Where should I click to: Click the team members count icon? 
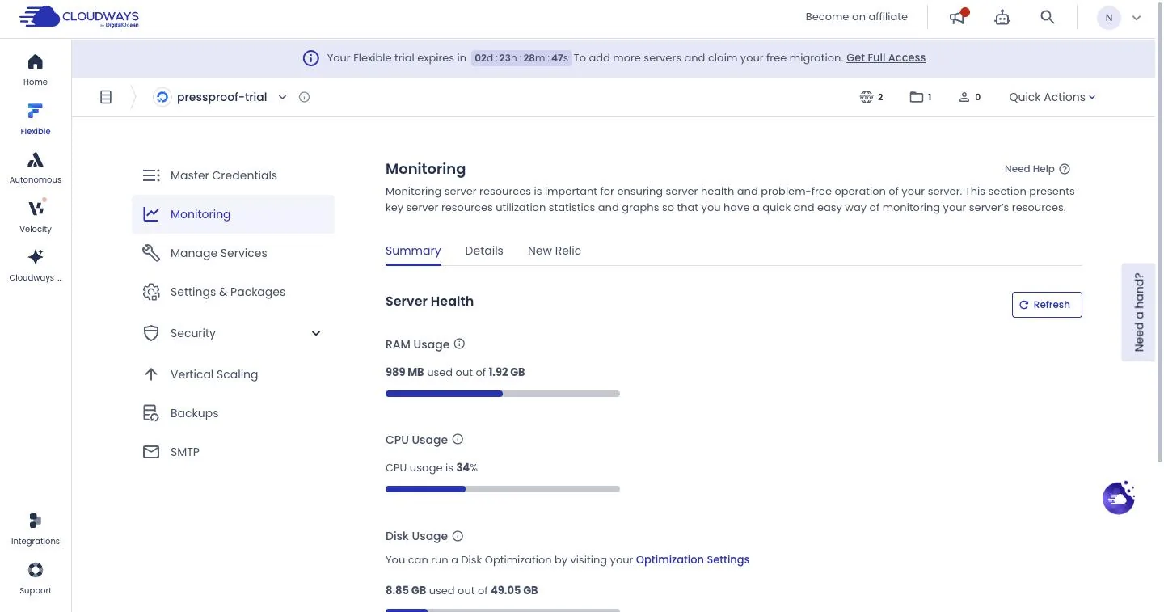(x=964, y=97)
